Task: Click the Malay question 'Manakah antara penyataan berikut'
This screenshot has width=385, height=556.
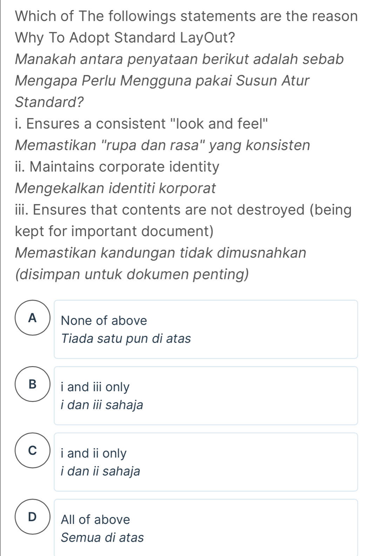Action: [179, 59]
